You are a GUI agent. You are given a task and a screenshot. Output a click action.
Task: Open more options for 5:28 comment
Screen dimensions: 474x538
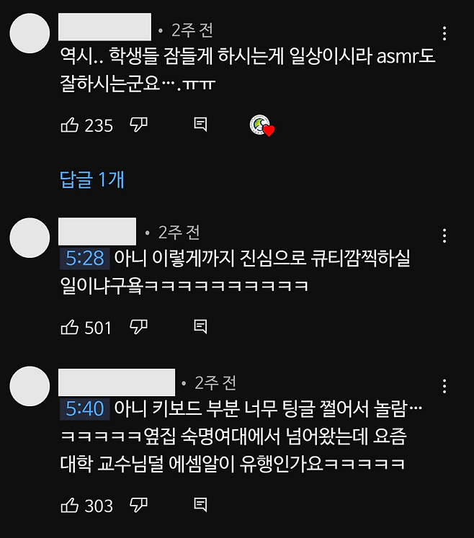(x=444, y=236)
